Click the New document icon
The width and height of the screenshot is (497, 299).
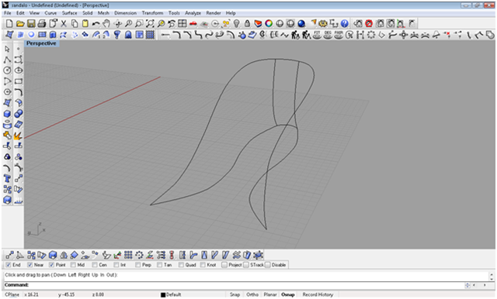pos(9,24)
